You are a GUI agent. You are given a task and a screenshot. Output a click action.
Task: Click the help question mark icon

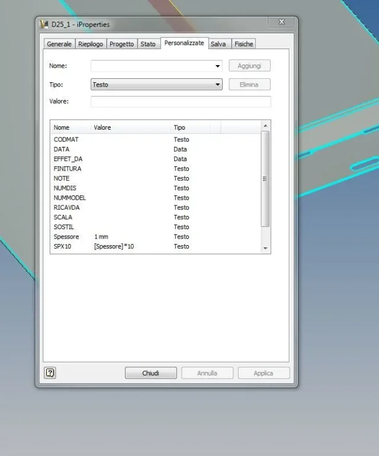click(50, 373)
